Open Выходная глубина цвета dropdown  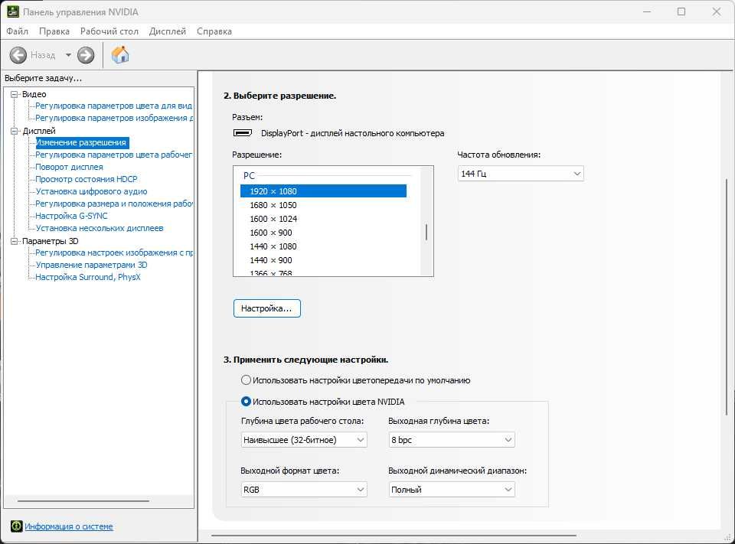[x=452, y=440]
